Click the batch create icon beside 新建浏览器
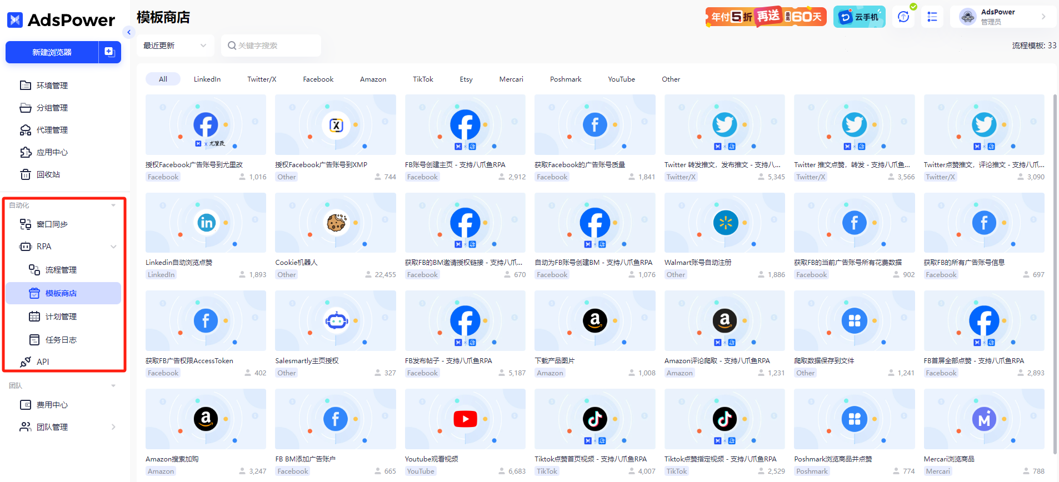The width and height of the screenshot is (1059, 482). pos(109,52)
